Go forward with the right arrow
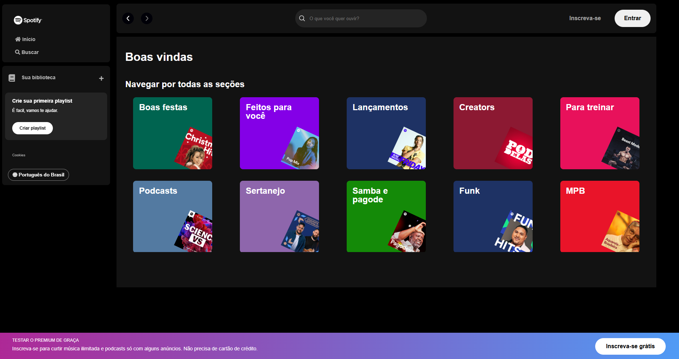 coord(147,18)
